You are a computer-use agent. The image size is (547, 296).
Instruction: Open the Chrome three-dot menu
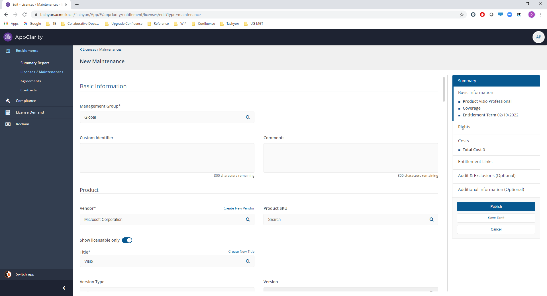tap(541, 15)
